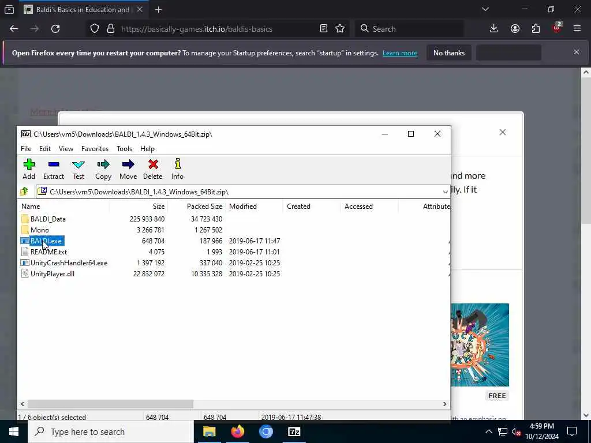Run the Test archive tool
The image size is (591, 443).
78,169
